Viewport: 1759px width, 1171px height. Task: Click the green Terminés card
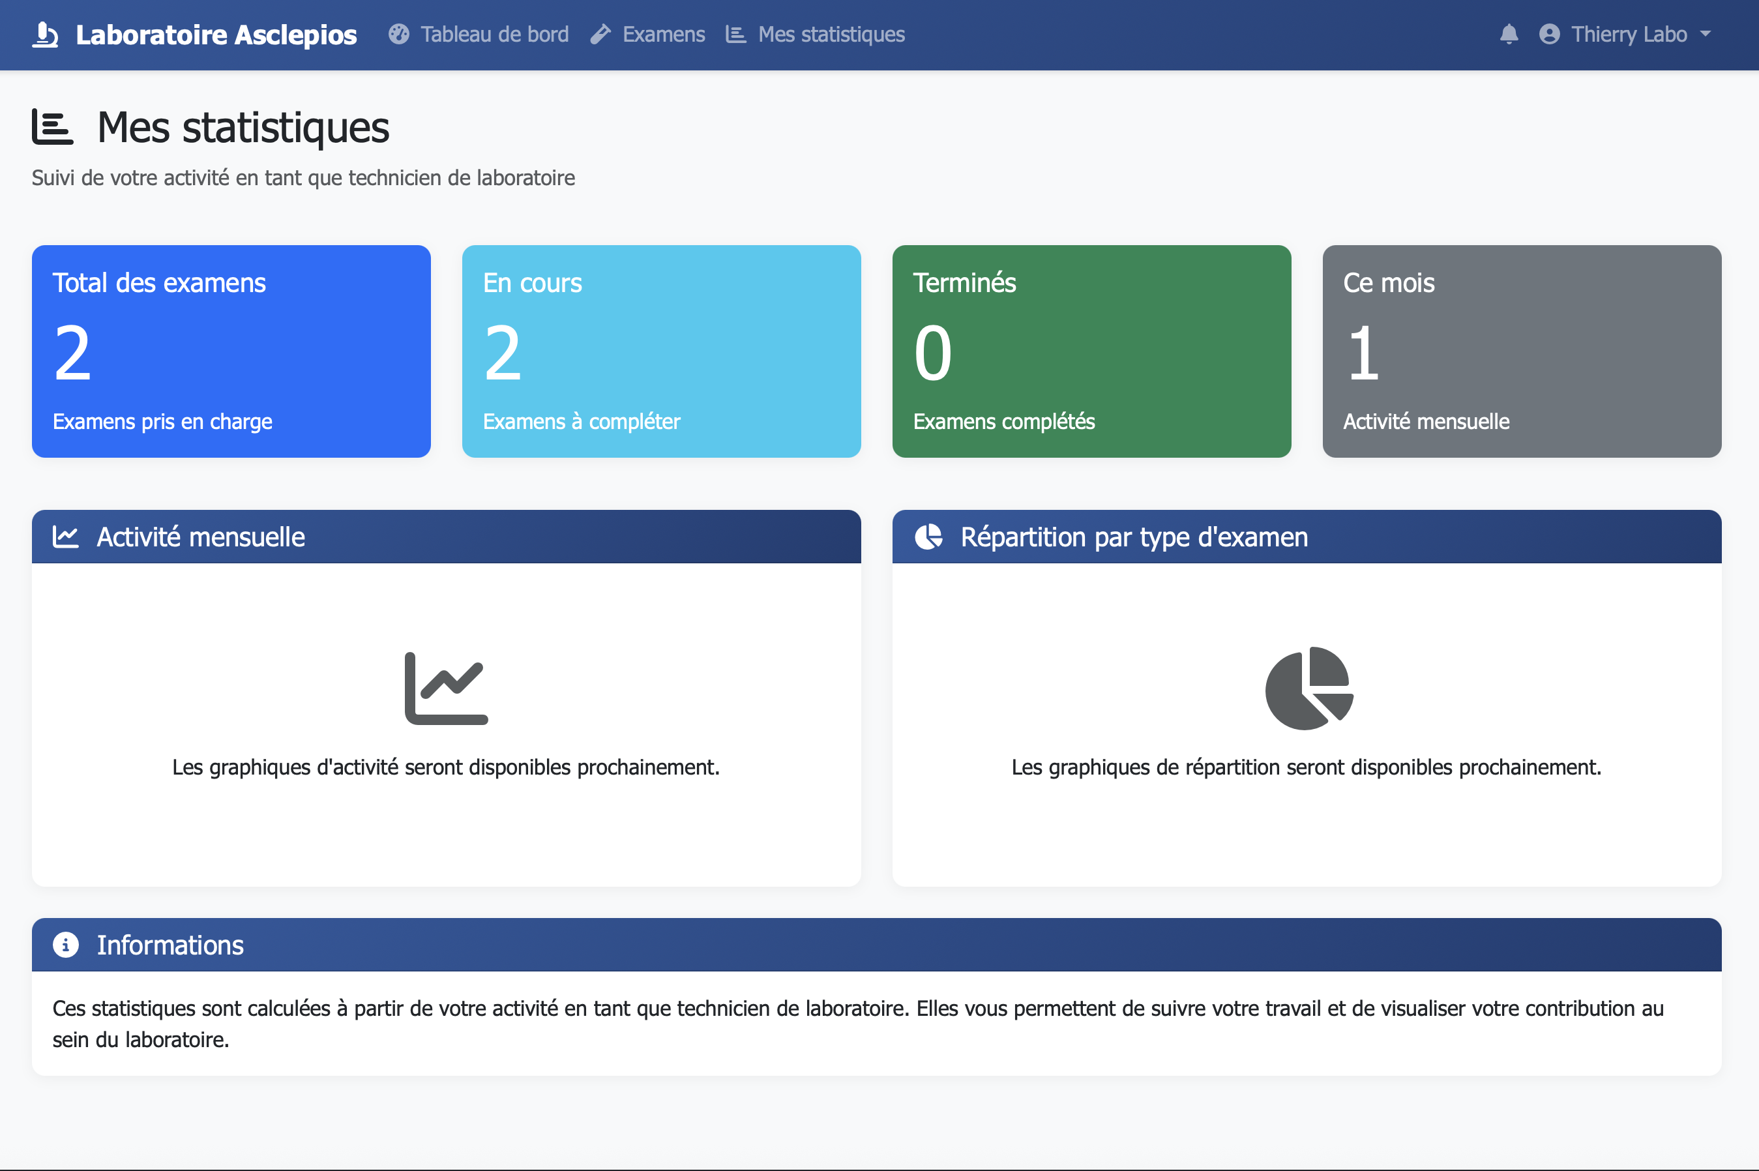[1091, 351]
